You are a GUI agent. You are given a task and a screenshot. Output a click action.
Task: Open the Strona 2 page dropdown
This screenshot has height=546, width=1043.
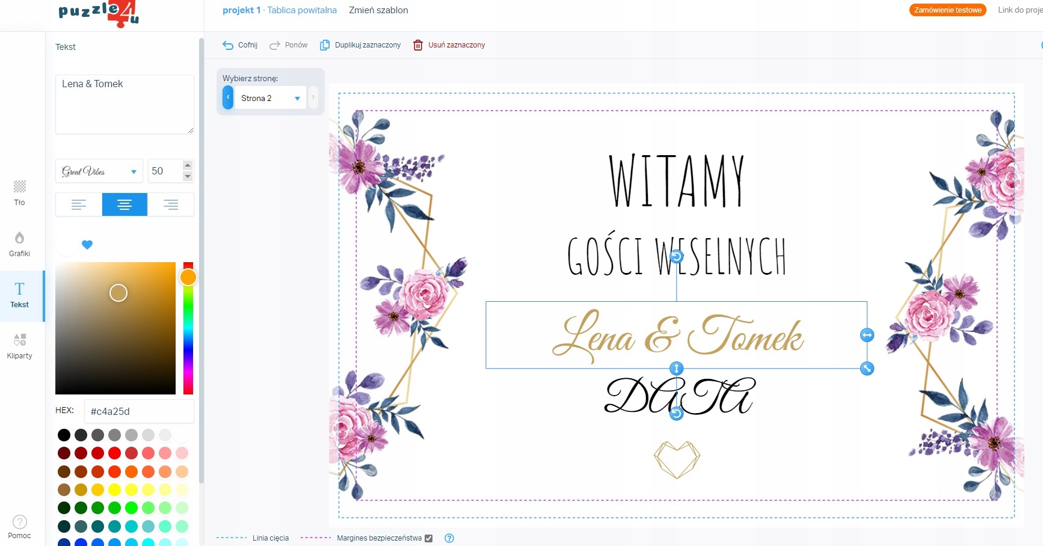[x=270, y=98]
